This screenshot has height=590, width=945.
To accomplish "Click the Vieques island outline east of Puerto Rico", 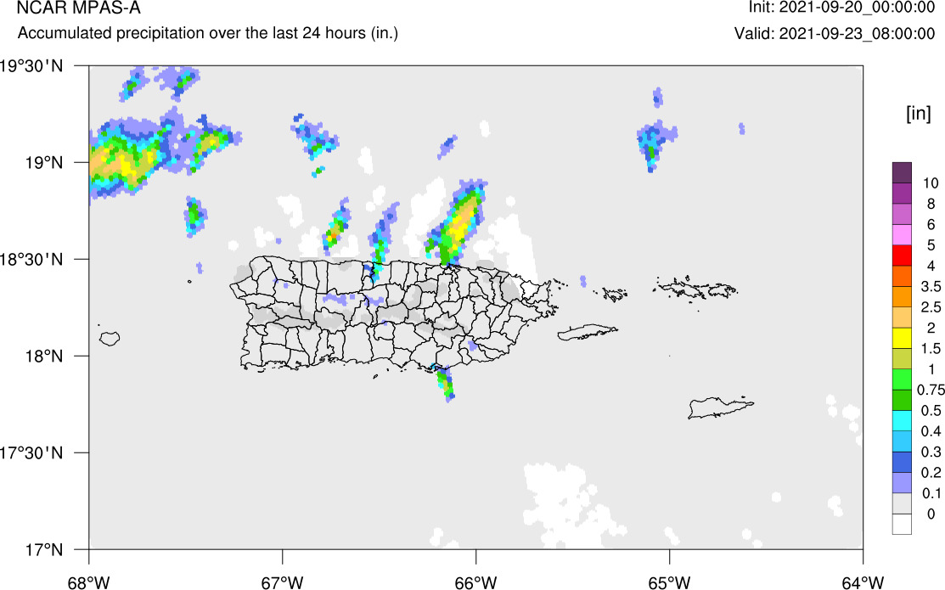I will point(587,333).
